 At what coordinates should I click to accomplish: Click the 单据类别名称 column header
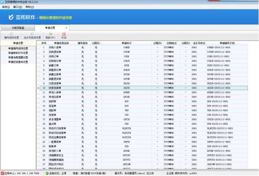[61, 43]
